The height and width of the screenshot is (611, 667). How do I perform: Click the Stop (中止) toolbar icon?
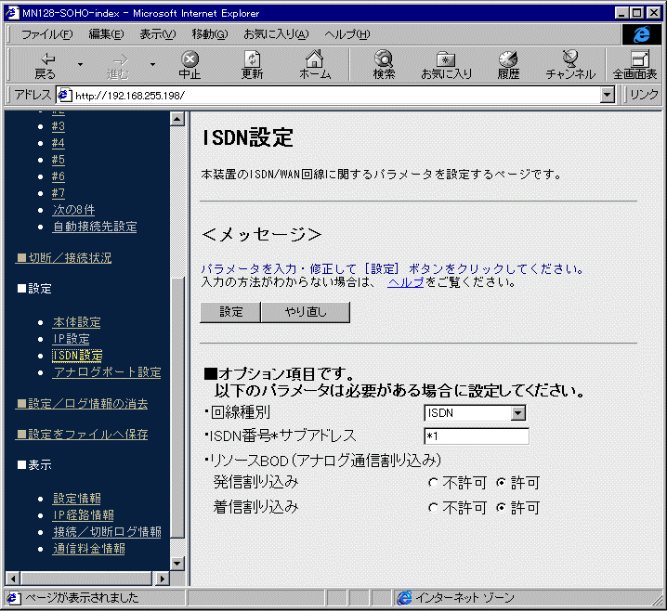tap(190, 65)
